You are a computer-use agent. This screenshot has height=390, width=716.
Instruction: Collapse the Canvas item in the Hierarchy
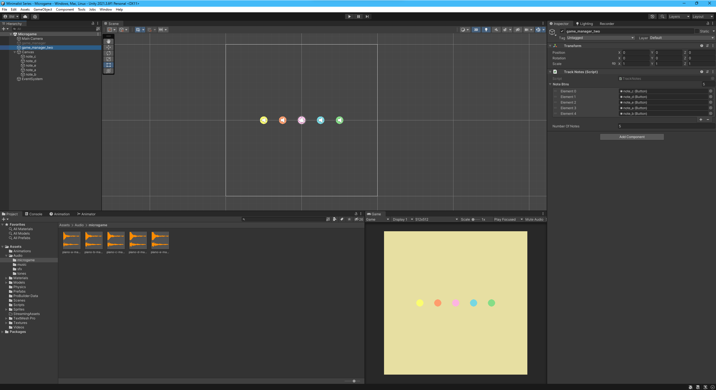(x=15, y=52)
